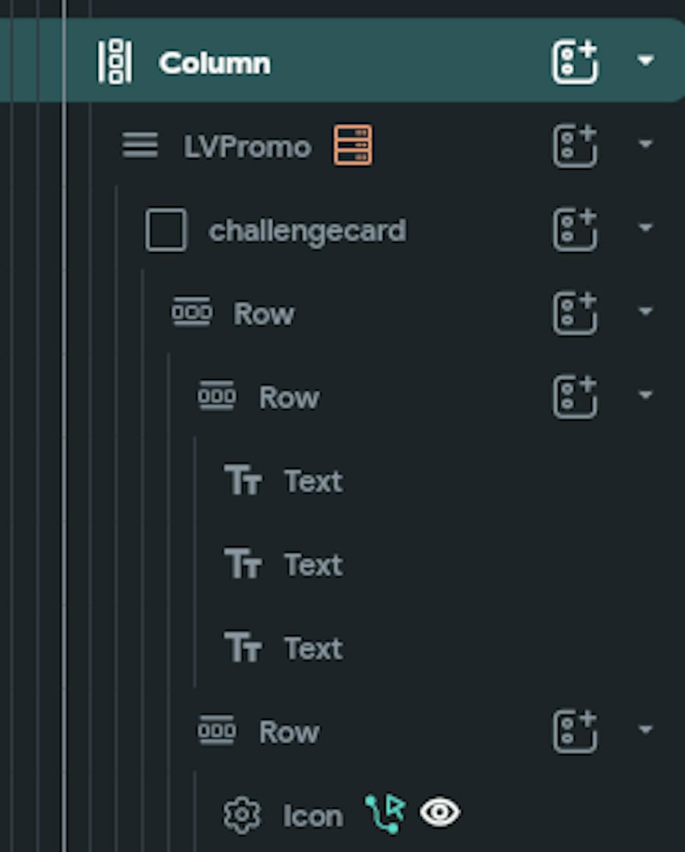Select the second Text widget
Image resolution: width=685 pixels, height=852 pixels.
click(312, 564)
